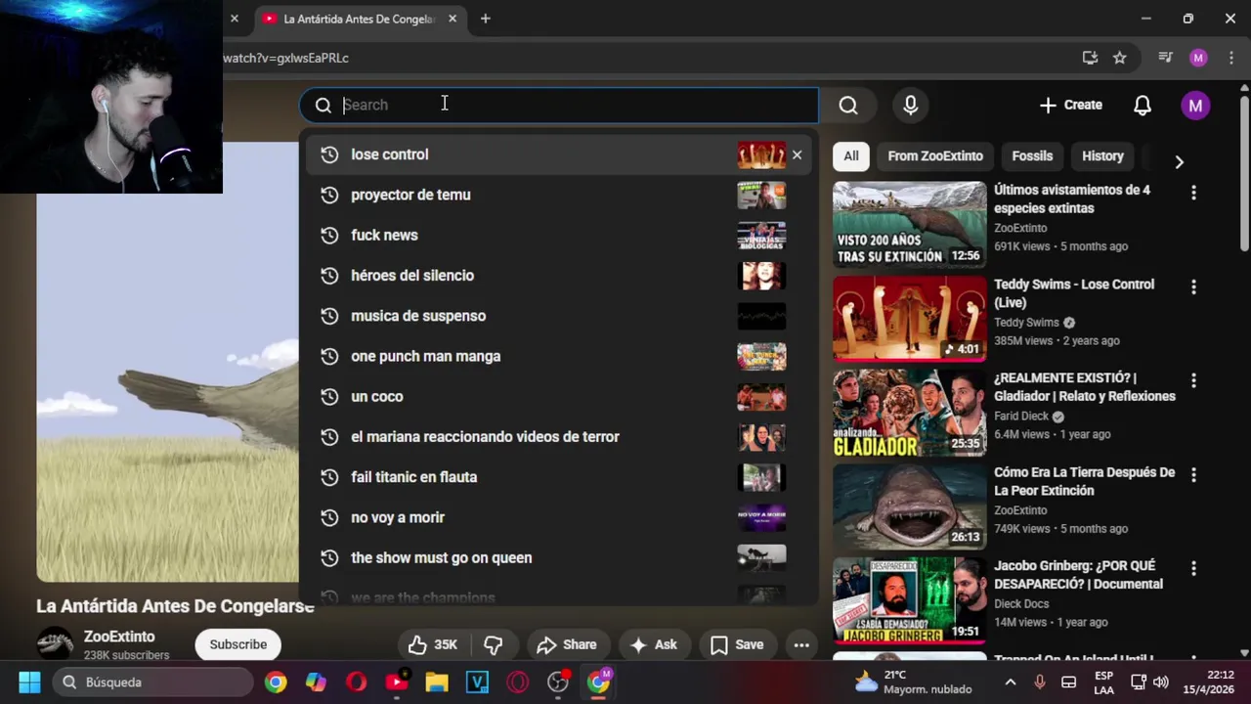
Task: Open the volume control in system tray
Action: [1161, 682]
